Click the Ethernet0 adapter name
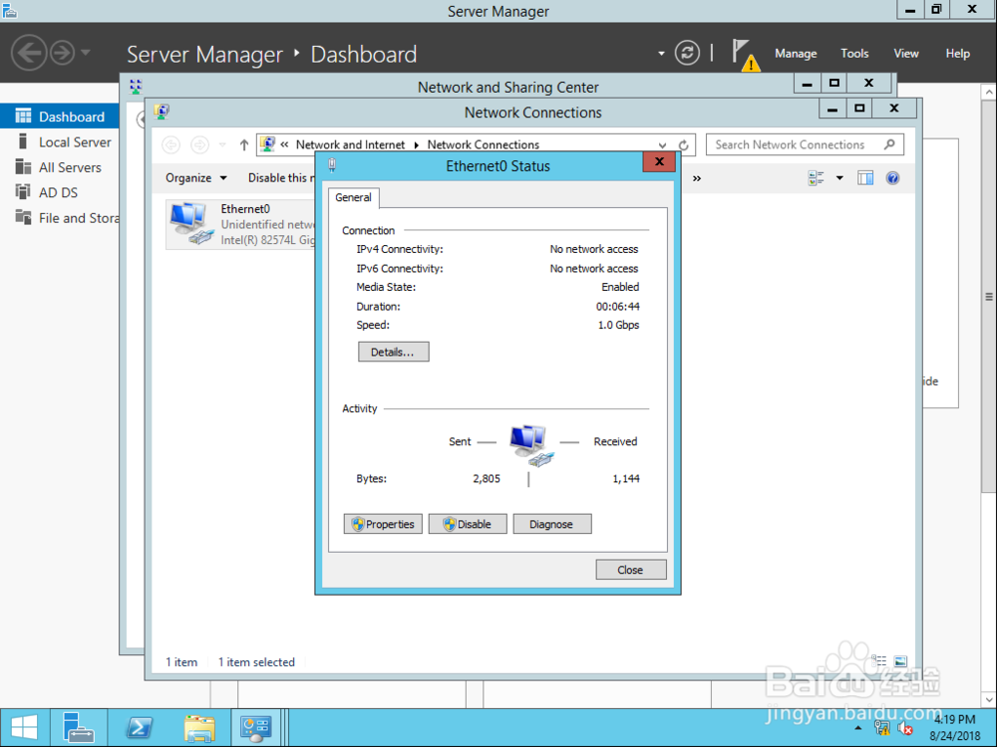 click(x=245, y=209)
